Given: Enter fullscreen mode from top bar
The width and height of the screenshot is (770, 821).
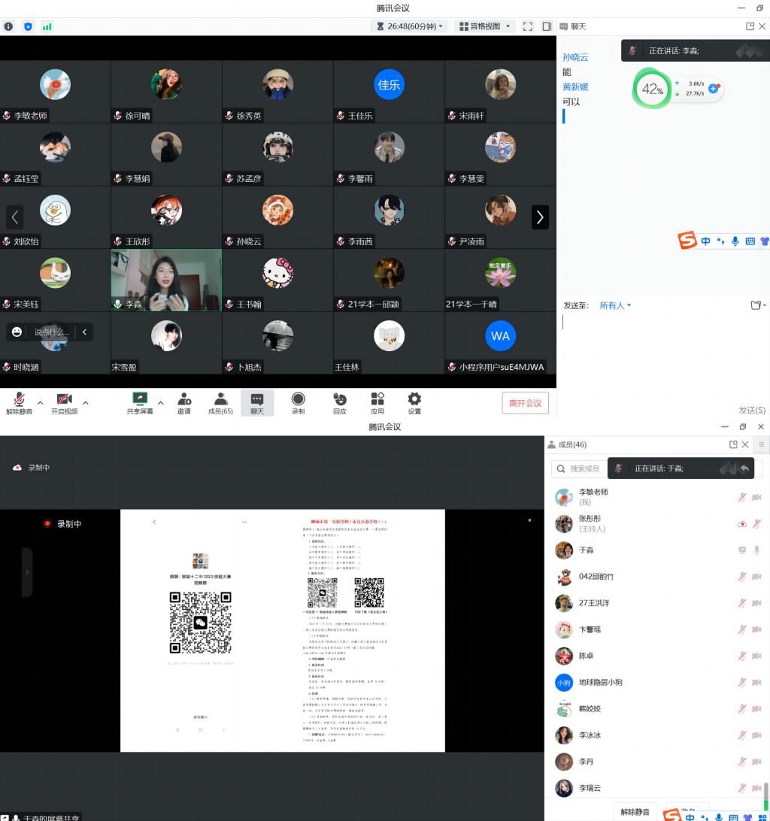Looking at the screenshot, I should click(x=528, y=26).
